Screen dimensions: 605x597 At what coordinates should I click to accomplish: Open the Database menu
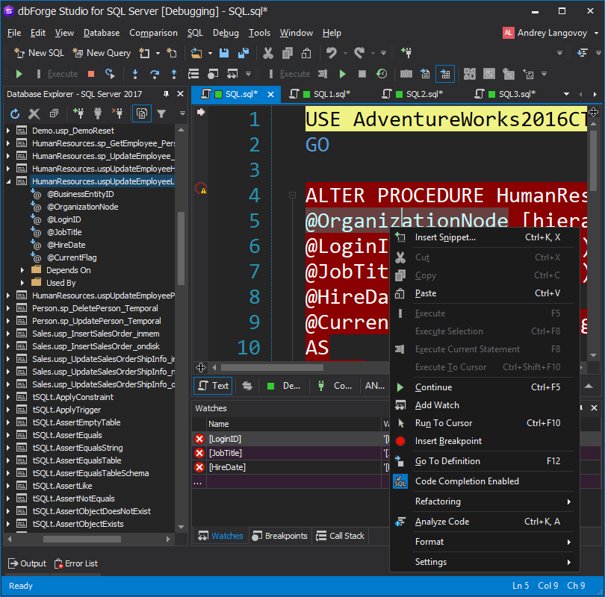(x=102, y=33)
